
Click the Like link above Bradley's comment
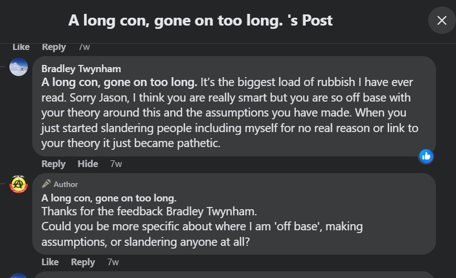coord(21,47)
